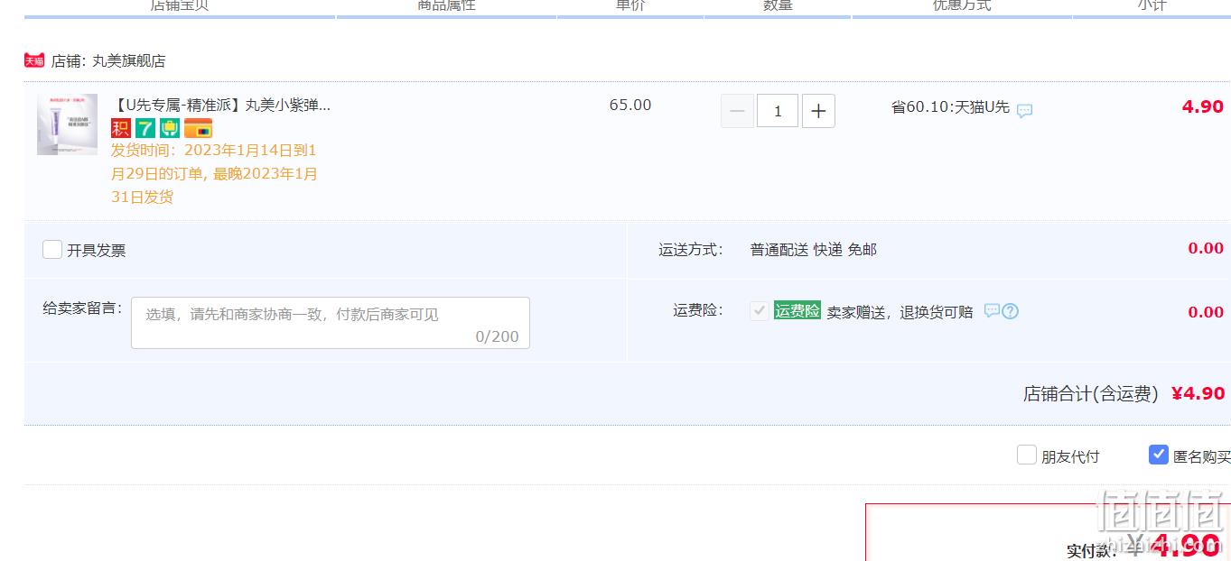Click the 普通配送 快递 免邮 shipping text
Screen dimensions: 1231x561
[x=814, y=250]
